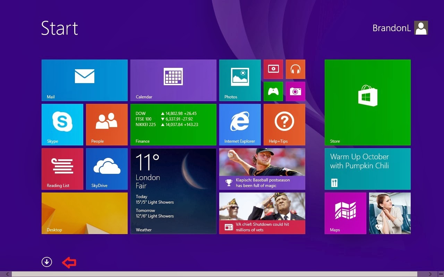Open Internet Explorer
The height and width of the screenshot is (277, 444).
click(240, 124)
